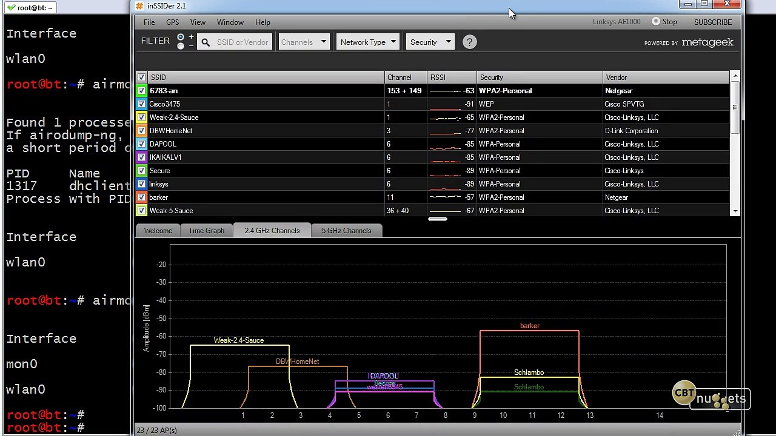Uncheck the Secure network checkbox
776x436 pixels.
(141, 171)
